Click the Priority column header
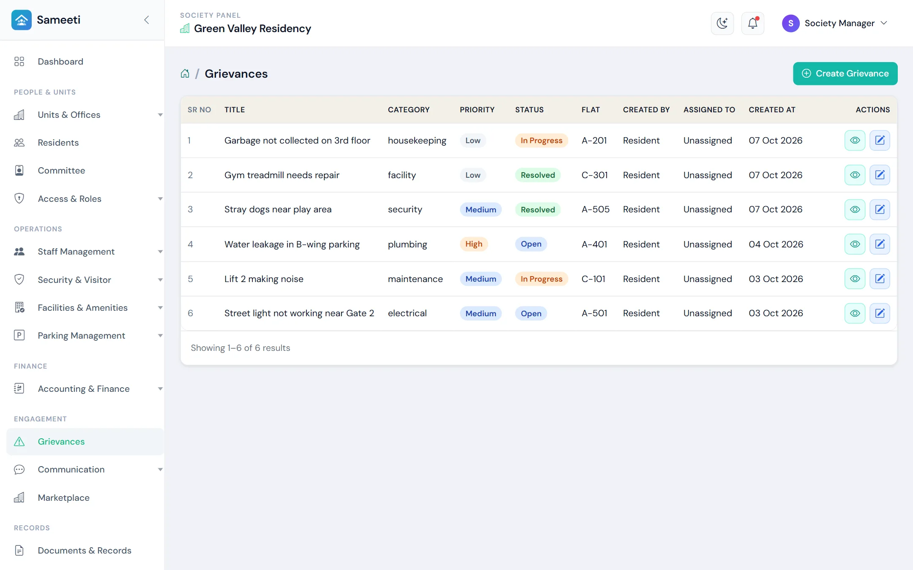 (x=477, y=110)
